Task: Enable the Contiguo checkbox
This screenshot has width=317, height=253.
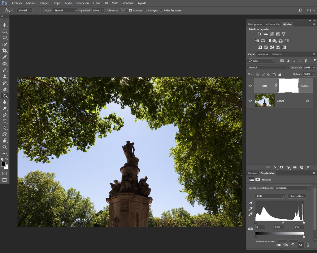Action: pyautogui.click(x=145, y=10)
